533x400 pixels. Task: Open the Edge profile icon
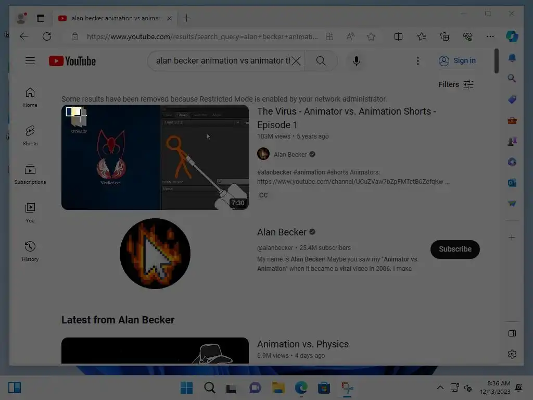click(x=22, y=18)
